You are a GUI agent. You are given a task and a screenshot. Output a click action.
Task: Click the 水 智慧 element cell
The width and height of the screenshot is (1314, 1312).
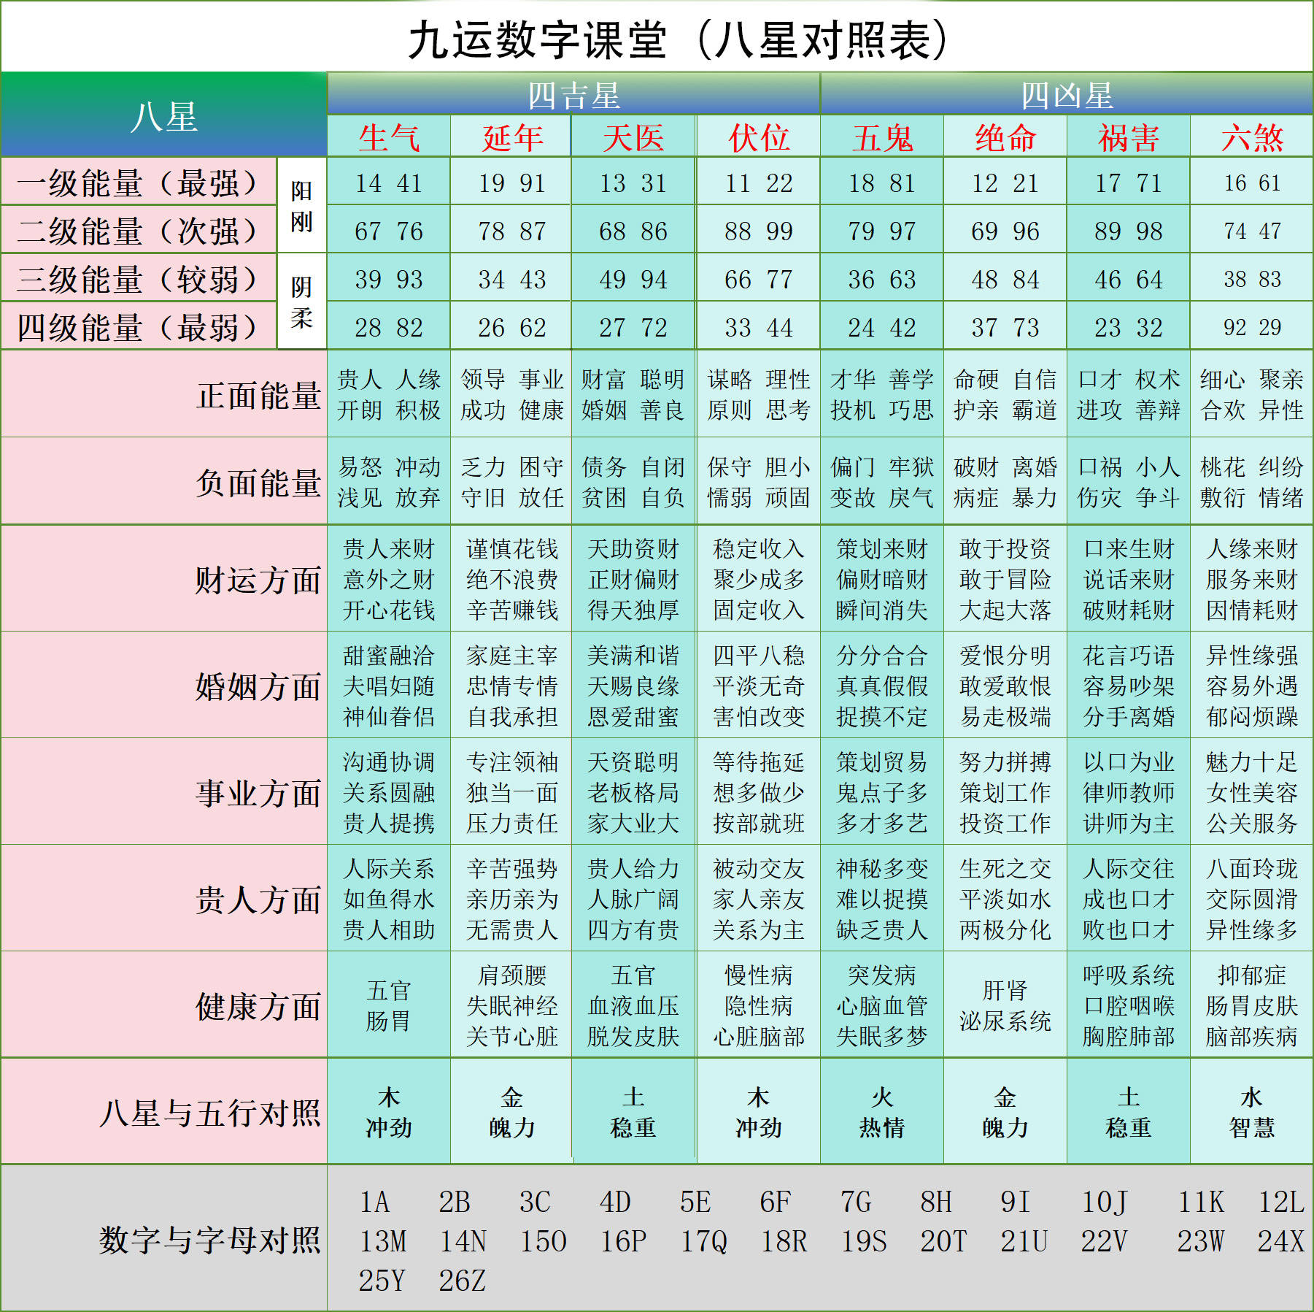pos(1252,1111)
